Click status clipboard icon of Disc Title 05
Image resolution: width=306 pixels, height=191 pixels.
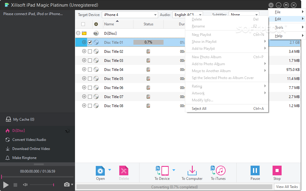(148, 78)
